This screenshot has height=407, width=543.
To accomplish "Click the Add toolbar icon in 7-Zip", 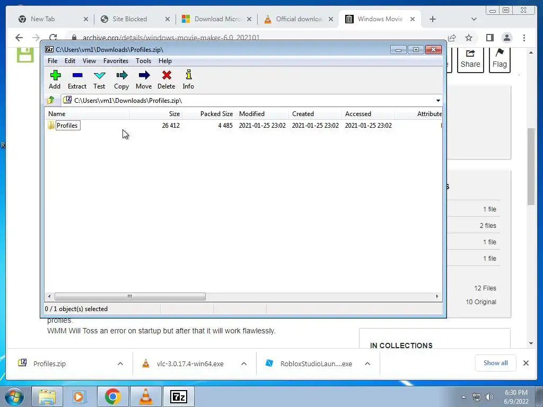I will (x=55, y=79).
